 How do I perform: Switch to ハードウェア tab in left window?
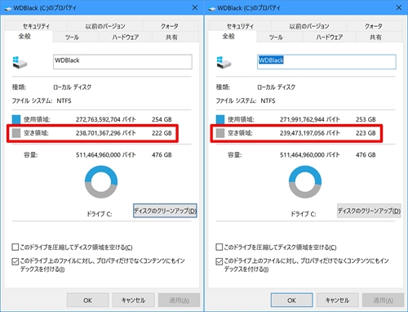tap(126, 37)
